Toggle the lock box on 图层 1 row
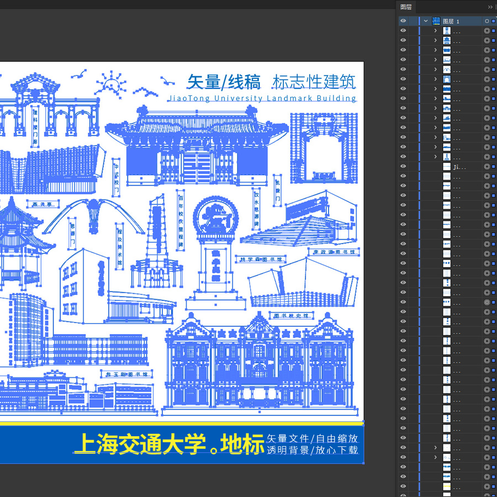The image size is (497, 497). (x=413, y=21)
